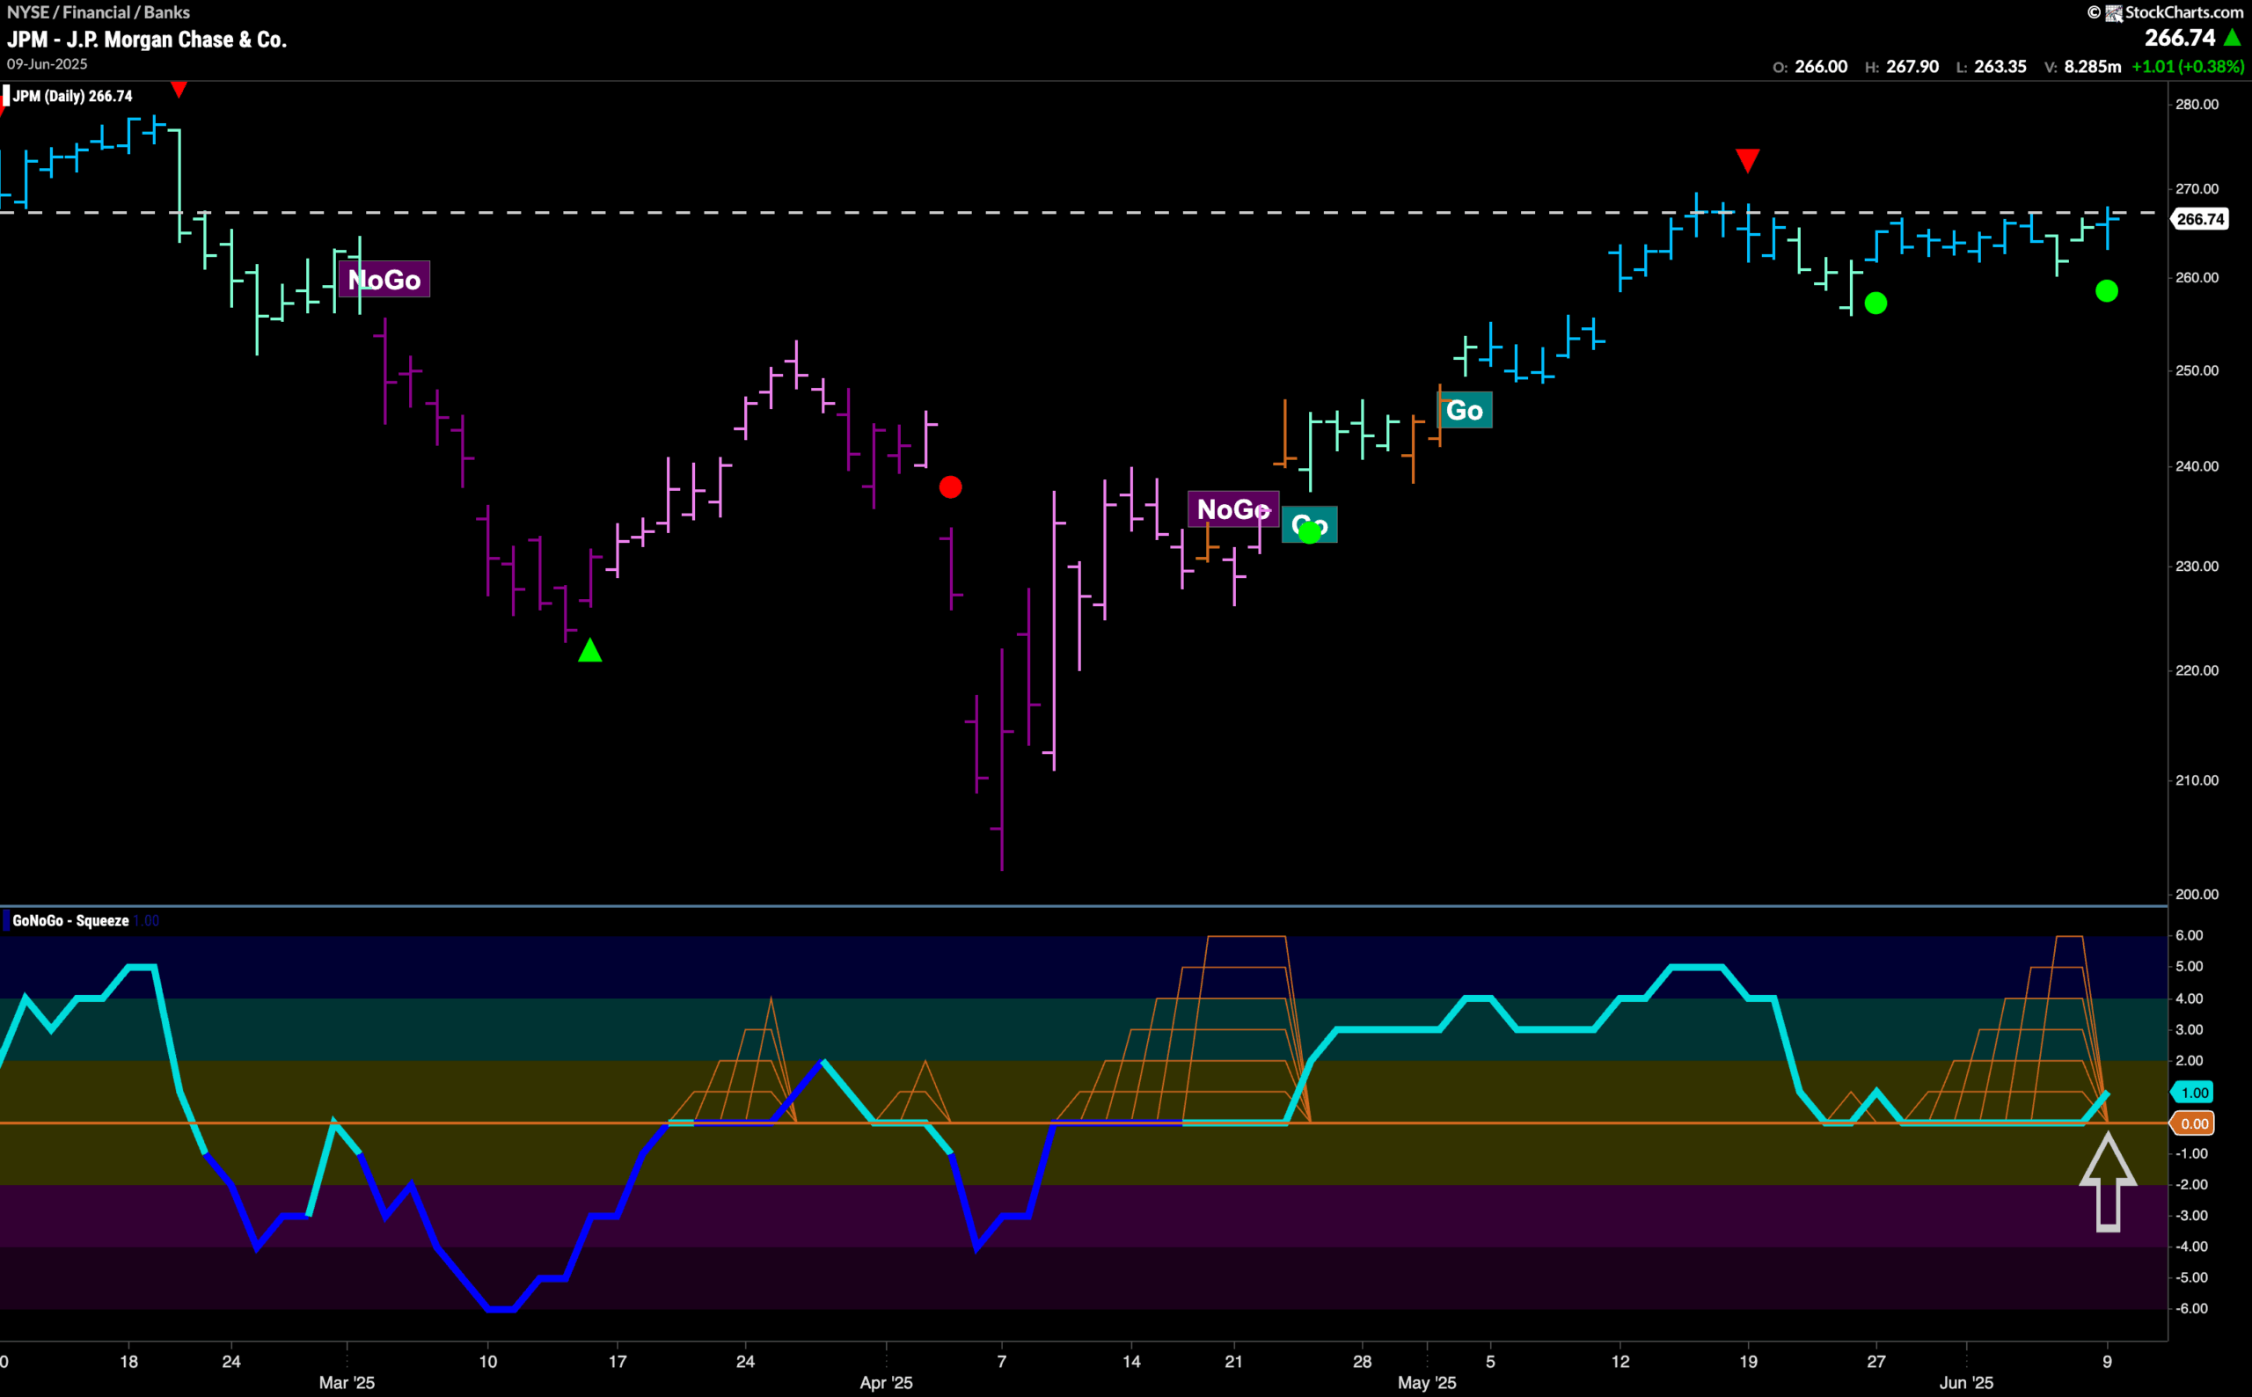Click the red down-triangle marker near May 19
Image resolution: width=2252 pixels, height=1397 pixels.
coord(1748,161)
